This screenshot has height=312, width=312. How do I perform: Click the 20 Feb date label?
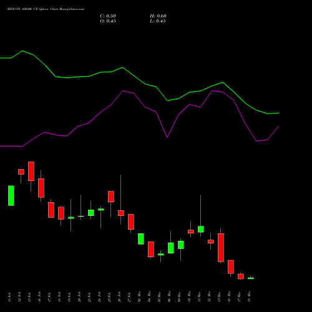(x=80, y=297)
